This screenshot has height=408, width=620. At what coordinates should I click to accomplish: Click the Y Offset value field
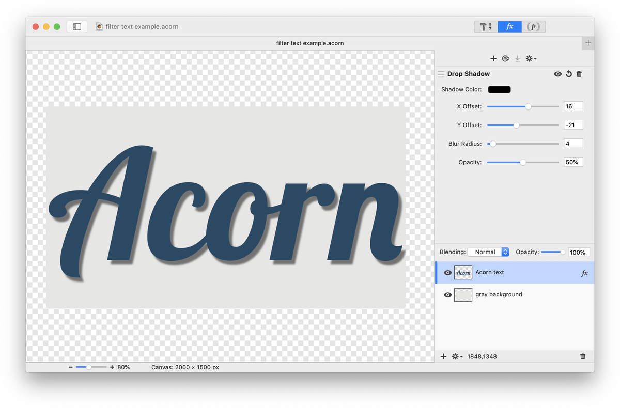tap(573, 125)
